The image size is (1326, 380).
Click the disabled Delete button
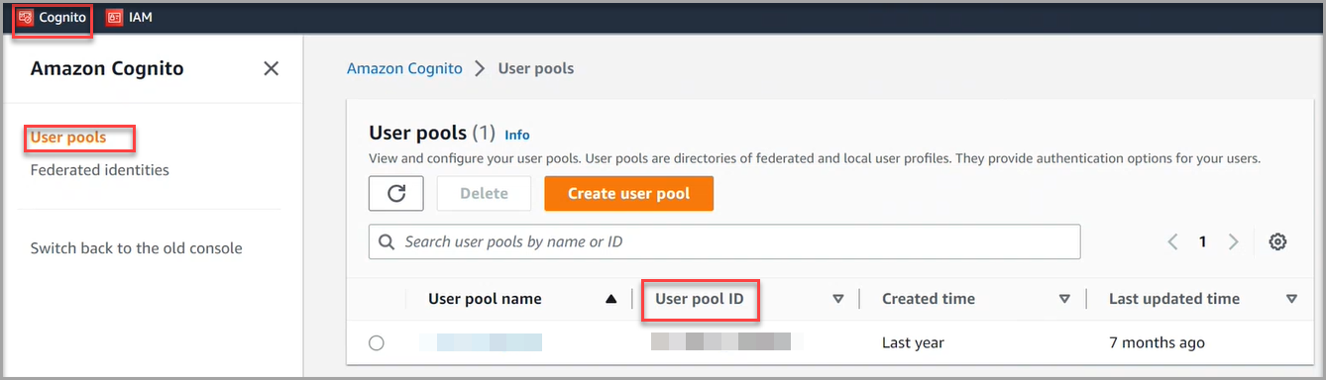coord(484,193)
